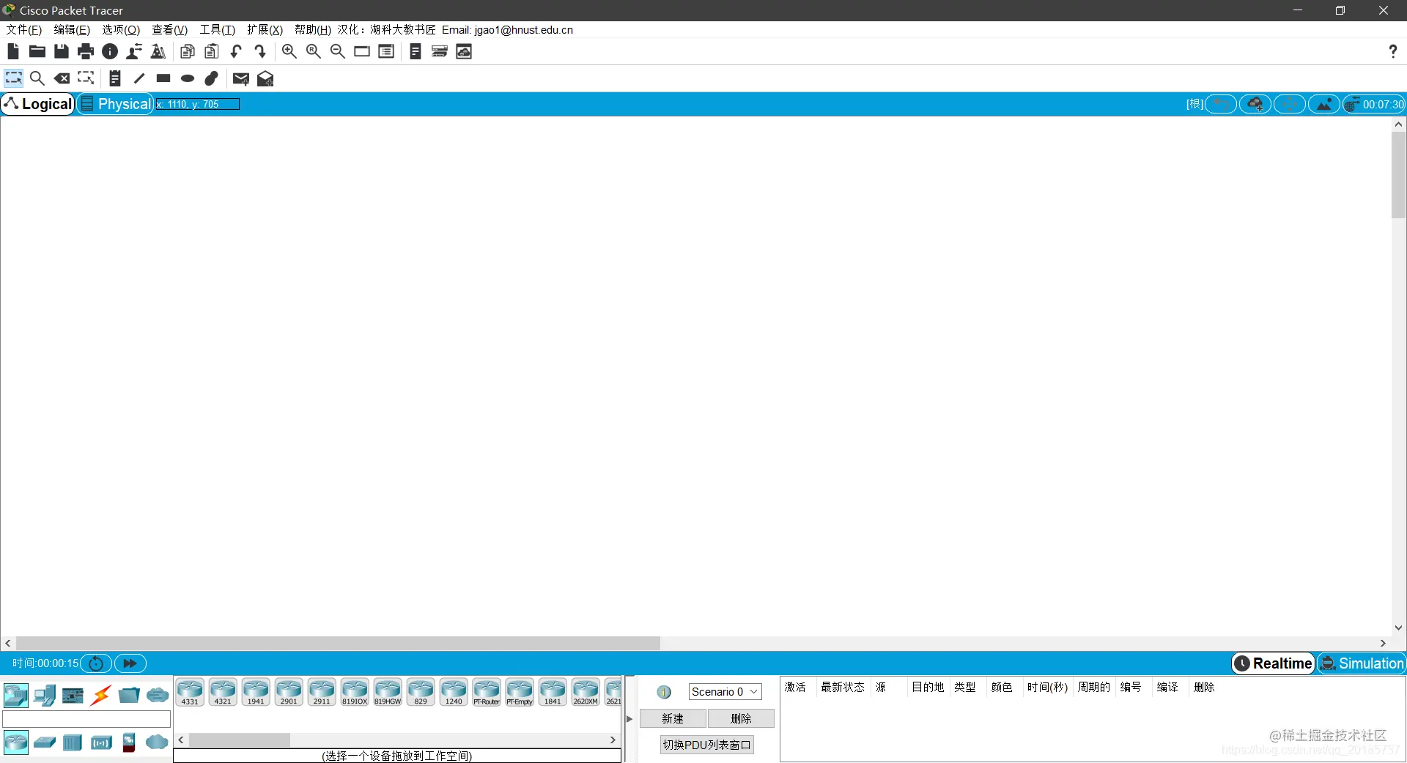The width and height of the screenshot is (1407, 763).
Task: Select the draw rectangle tool
Action: (x=163, y=78)
